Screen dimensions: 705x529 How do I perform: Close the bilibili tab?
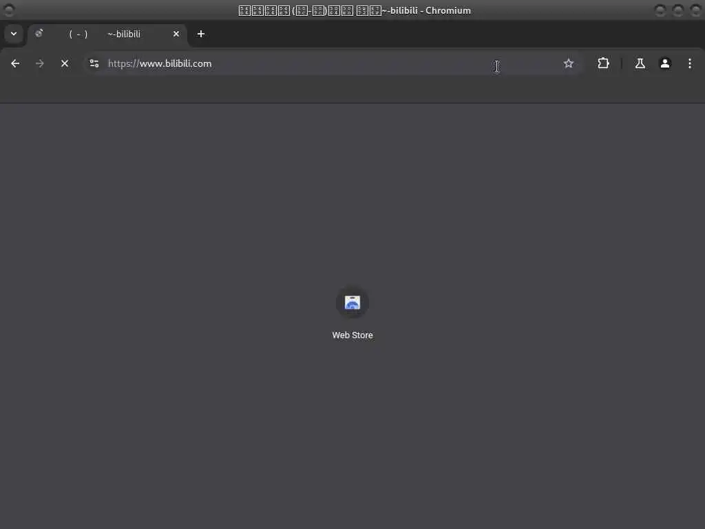click(176, 34)
